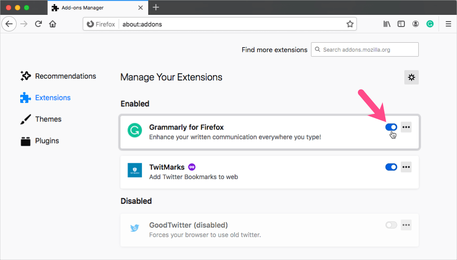The image size is (457, 260).
Task: Reload the current page
Action: coord(38,24)
